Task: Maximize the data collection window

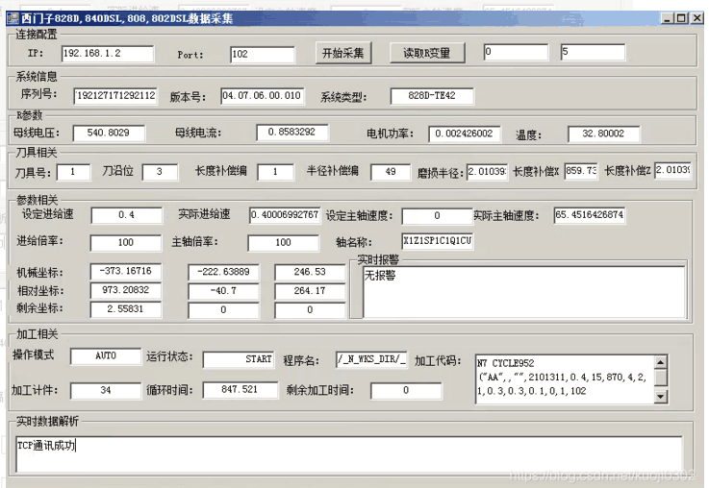Action: [681, 18]
